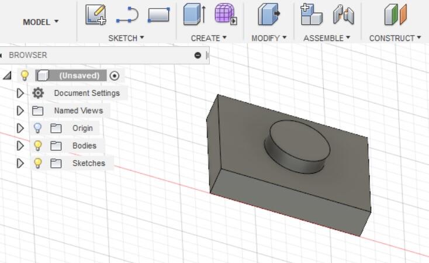Image resolution: width=429 pixels, height=263 pixels.
Task: Select the Line sketch tool icon
Action: [x=127, y=15]
